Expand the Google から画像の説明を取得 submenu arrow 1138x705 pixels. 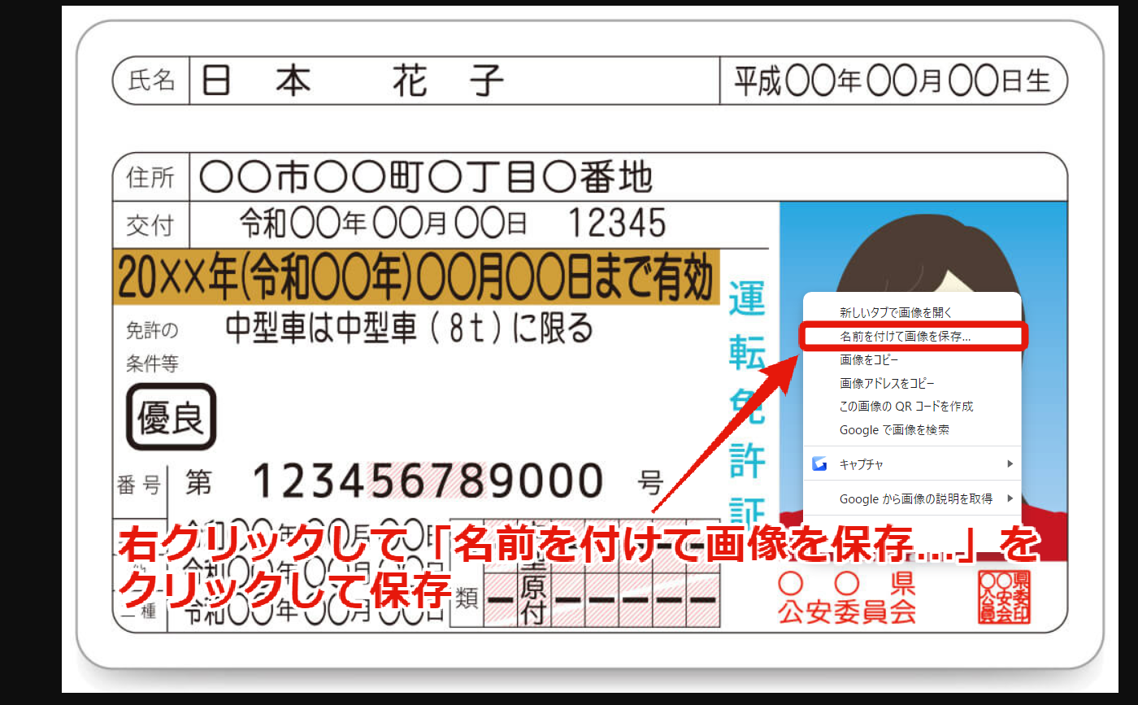1010,498
